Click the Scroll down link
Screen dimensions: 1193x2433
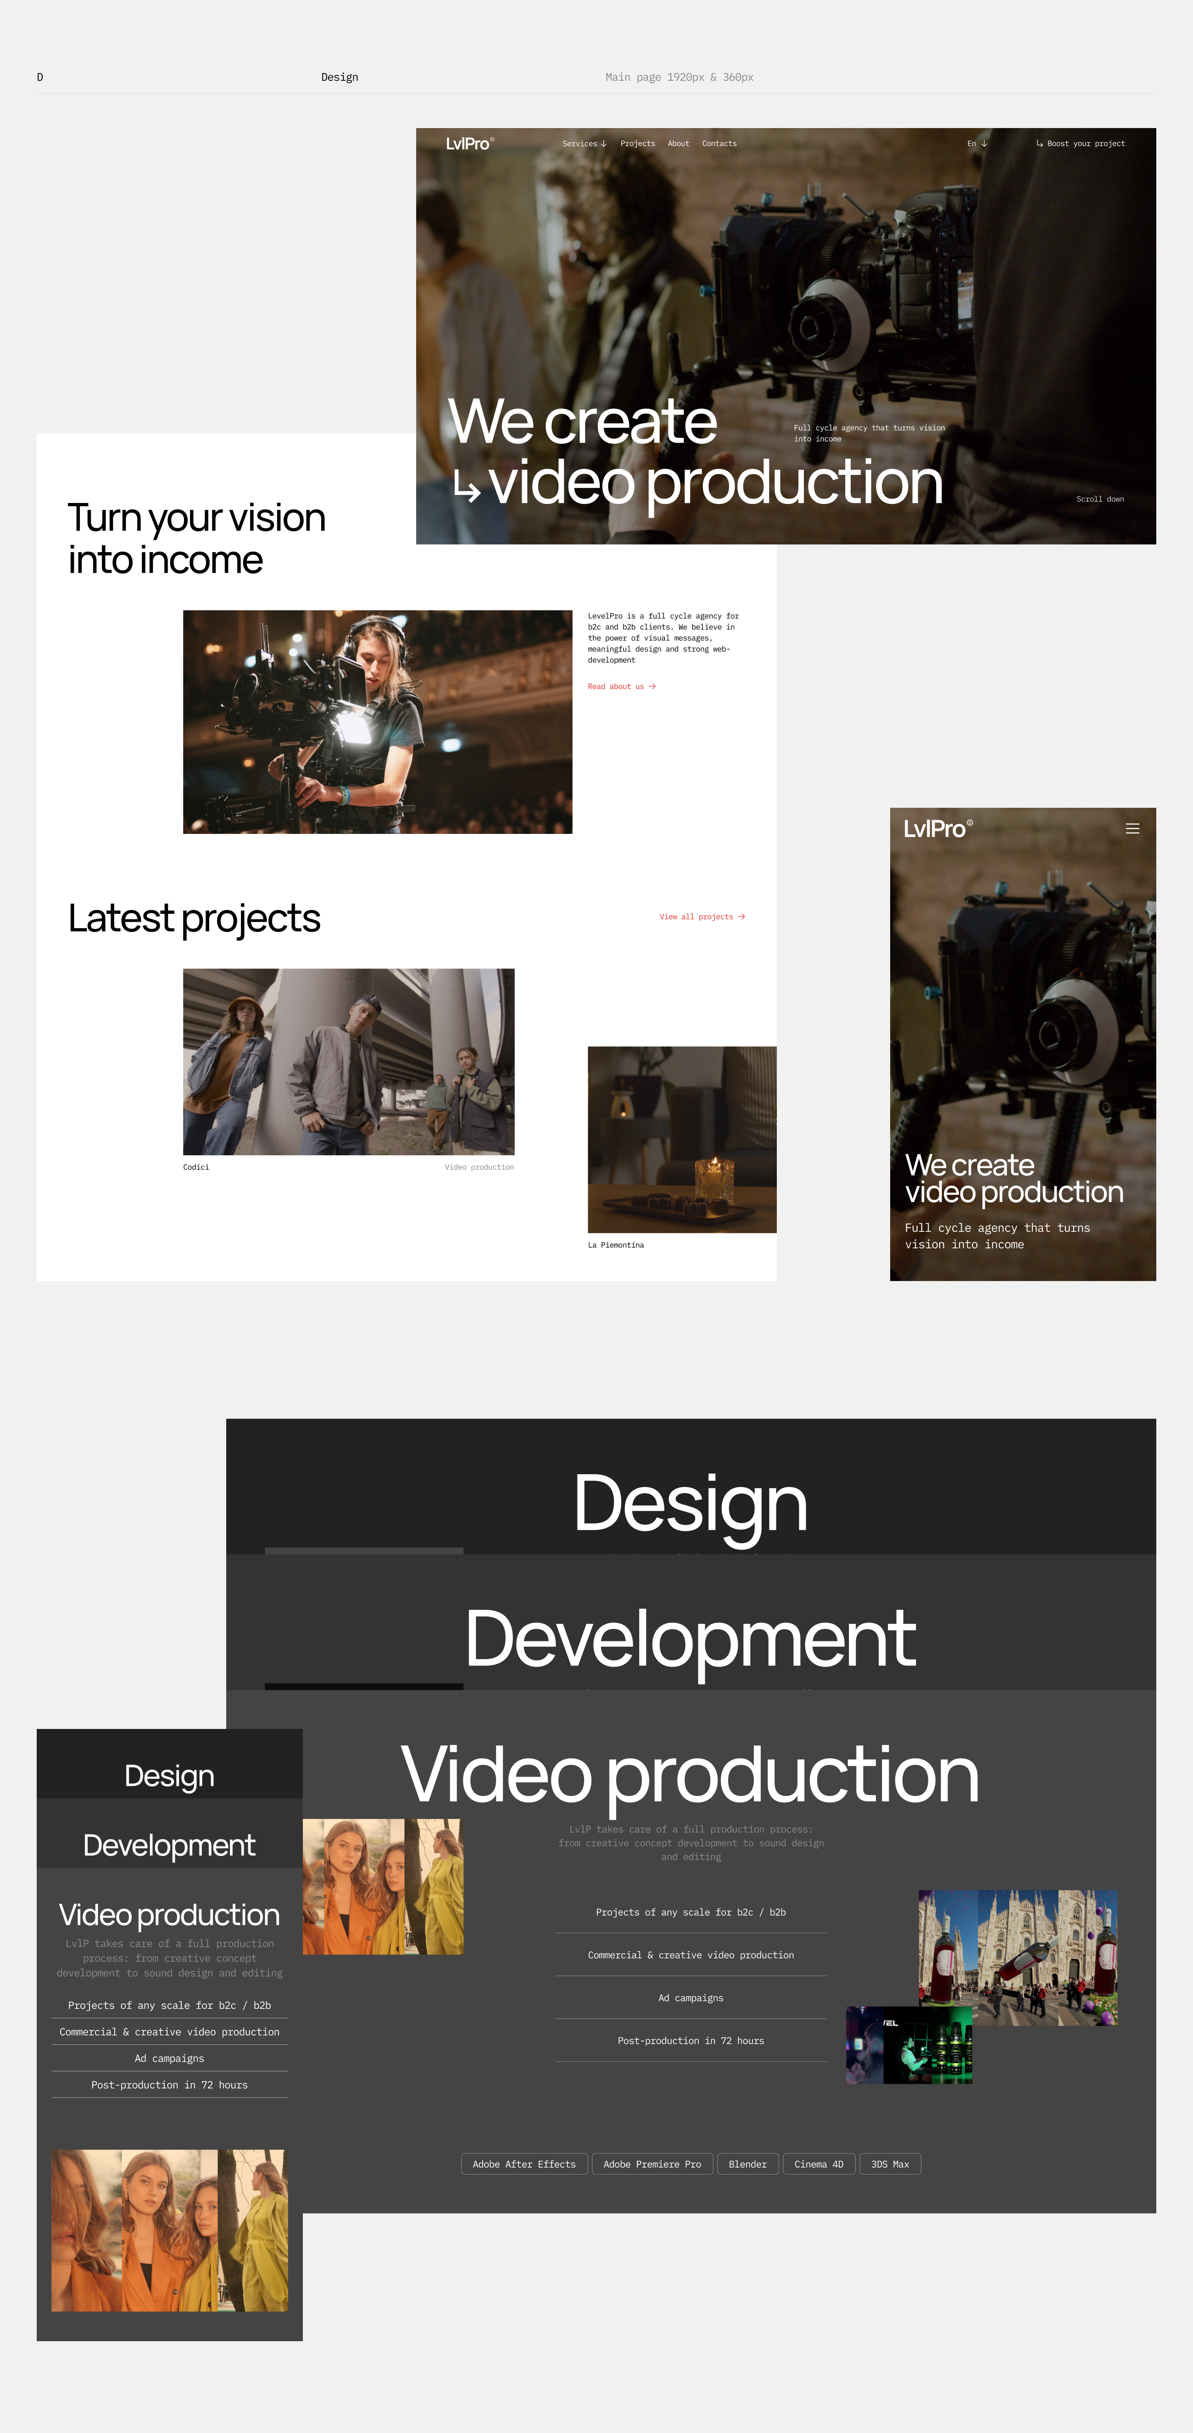(x=1099, y=499)
